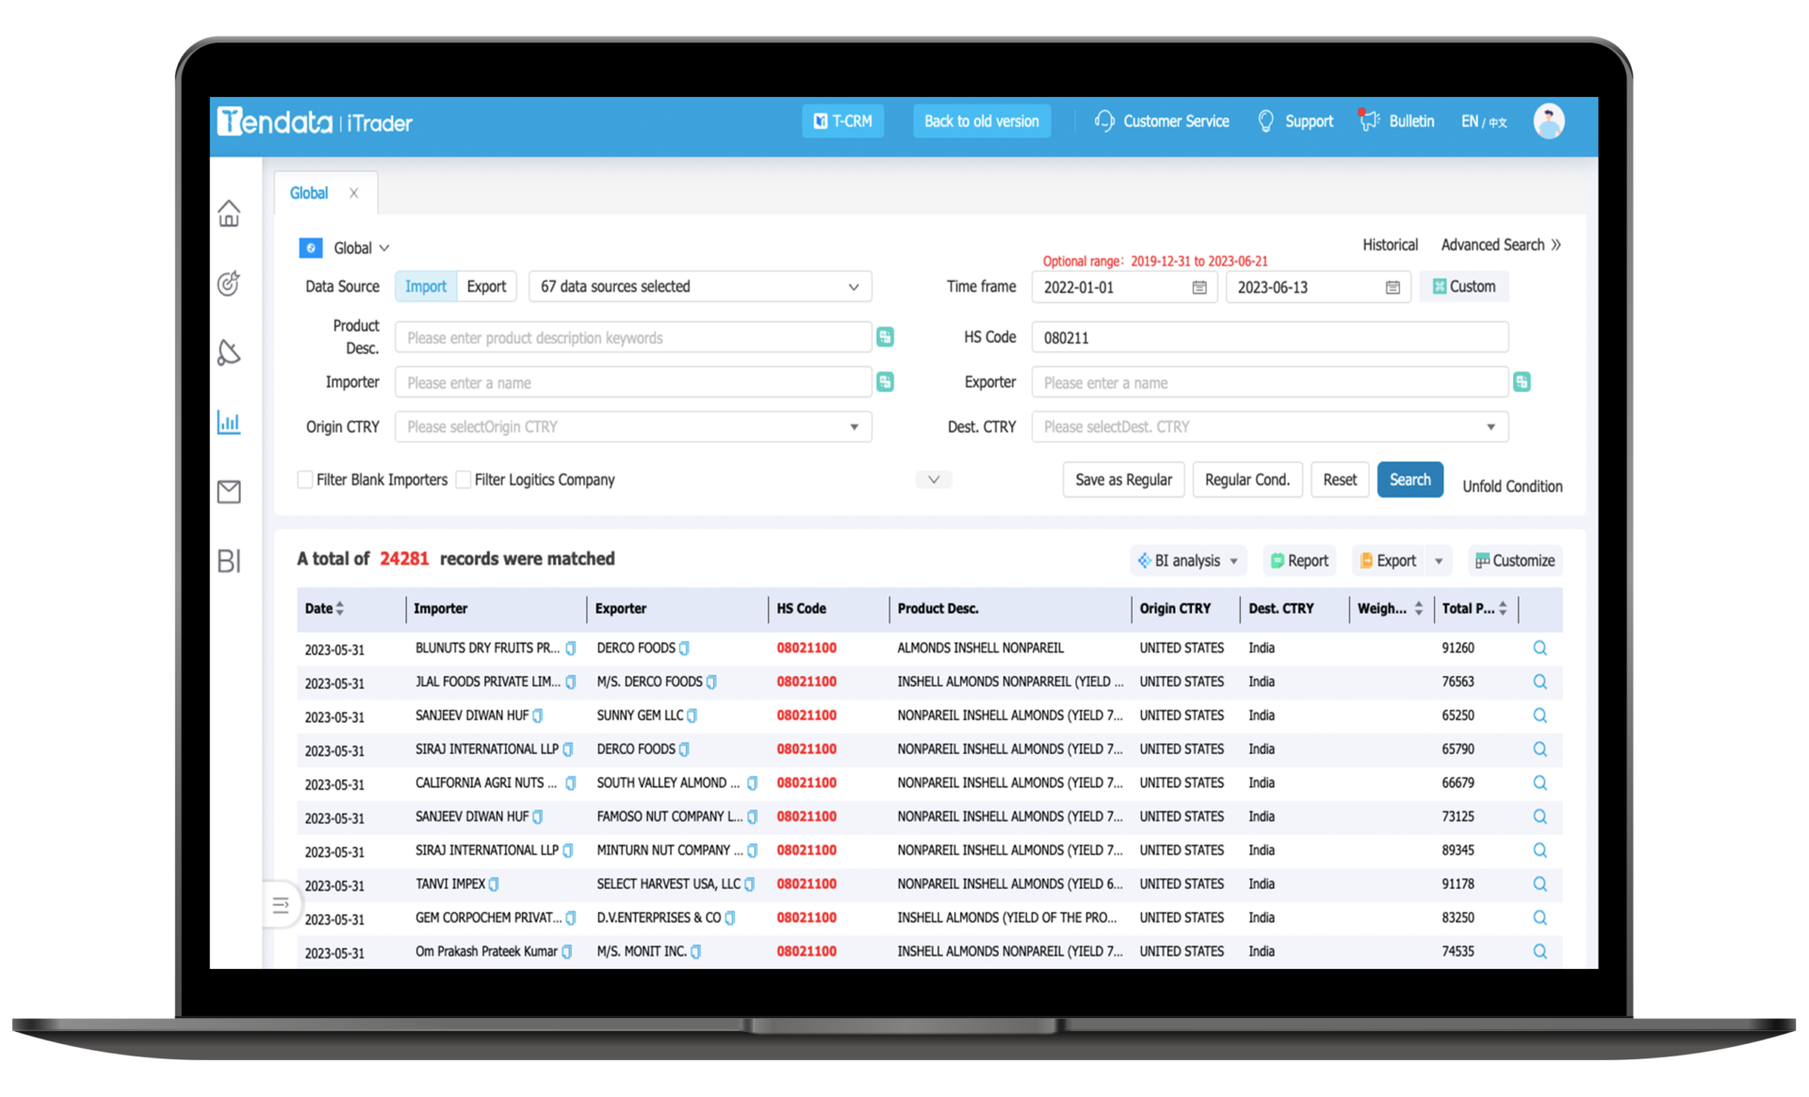
Task: Open start date calendar icon for 2022-01-01
Action: click(1199, 287)
